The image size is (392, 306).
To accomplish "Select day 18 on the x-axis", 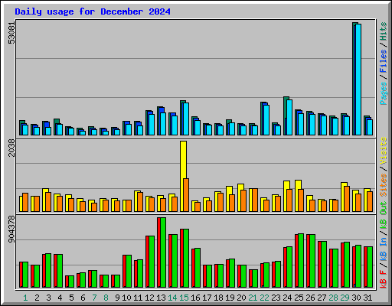I will click(x=218, y=298).
